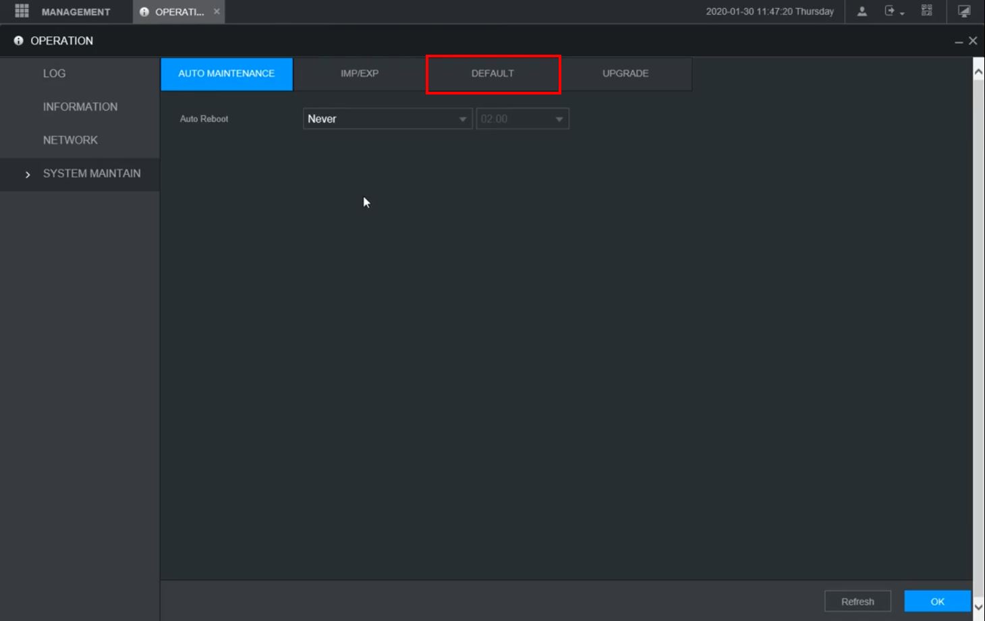Click the scrollbar up arrow
985x621 pixels.
[978, 70]
